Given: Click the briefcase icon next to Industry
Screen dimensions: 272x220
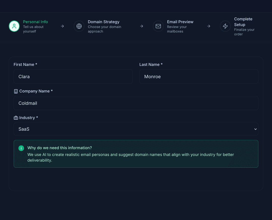Looking at the screenshot, I should tap(16, 118).
